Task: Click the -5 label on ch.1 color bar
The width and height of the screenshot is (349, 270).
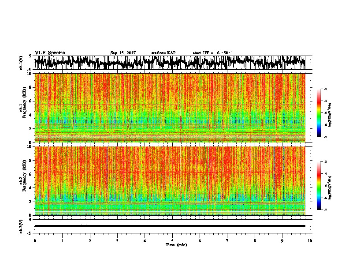Action: pos(325,113)
